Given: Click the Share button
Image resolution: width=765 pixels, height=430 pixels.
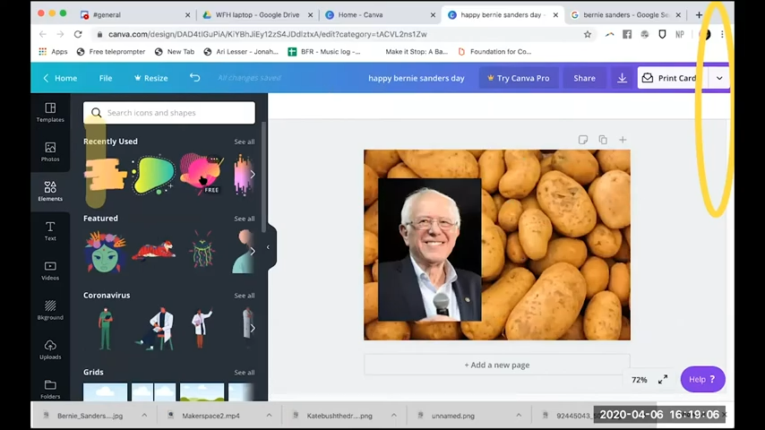Looking at the screenshot, I should [x=584, y=78].
